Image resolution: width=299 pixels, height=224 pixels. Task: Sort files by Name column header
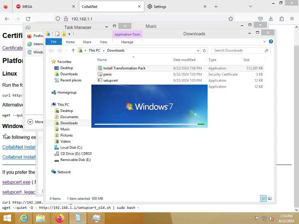coord(102,60)
